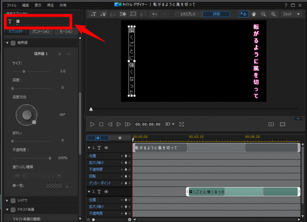Image resolution: width=307 pixels, height=222 pixels.
Task: Click the 深度方向 angle dial
Action: 27,115
